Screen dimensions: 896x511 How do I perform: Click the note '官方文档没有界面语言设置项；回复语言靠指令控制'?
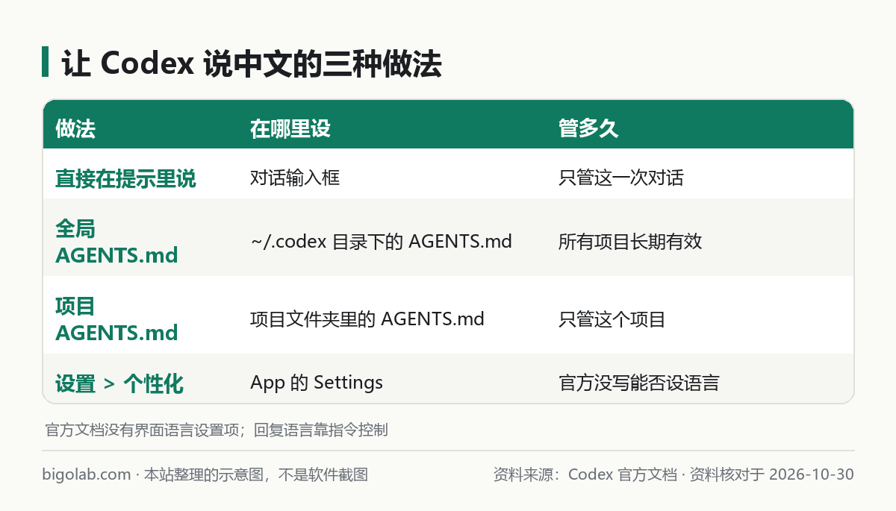click(x=217, y=430)
